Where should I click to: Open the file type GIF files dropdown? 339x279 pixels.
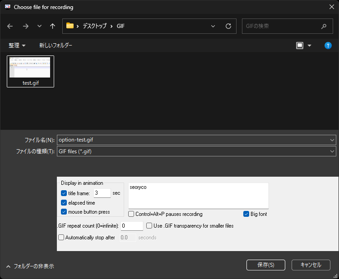[332, 151]
